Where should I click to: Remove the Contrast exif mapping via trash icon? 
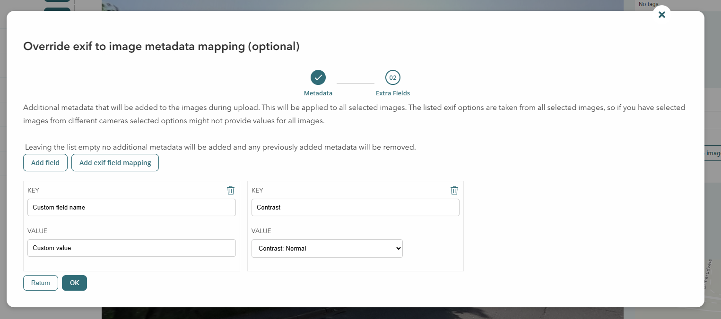tap(454, 190)
